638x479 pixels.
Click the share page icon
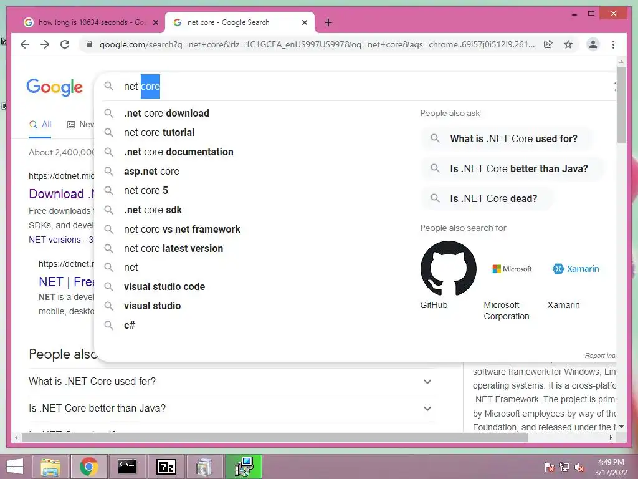(x=548, y=44)
